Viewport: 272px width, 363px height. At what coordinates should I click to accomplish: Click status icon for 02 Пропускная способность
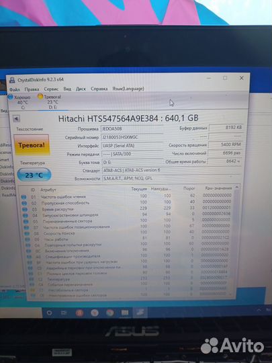click(x=24, y=203)
